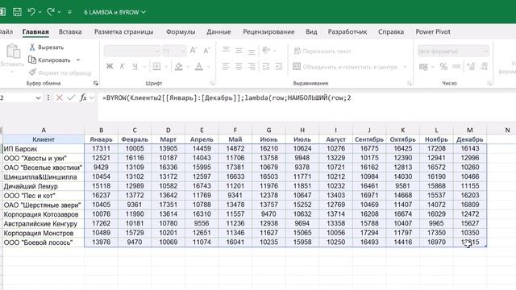Select column A header
516x290 pixels.
tap(44, 130)
